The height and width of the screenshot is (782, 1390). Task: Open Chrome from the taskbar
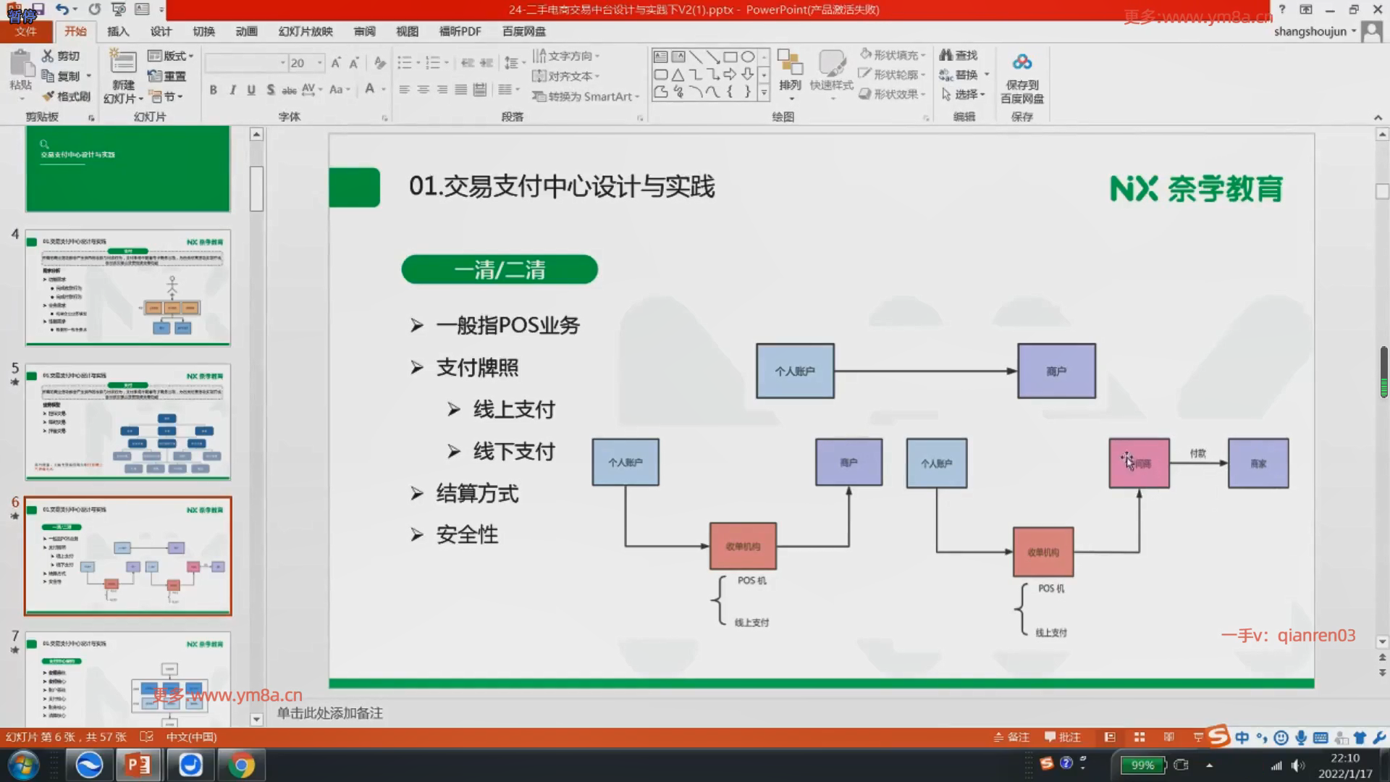pos(241,765)
